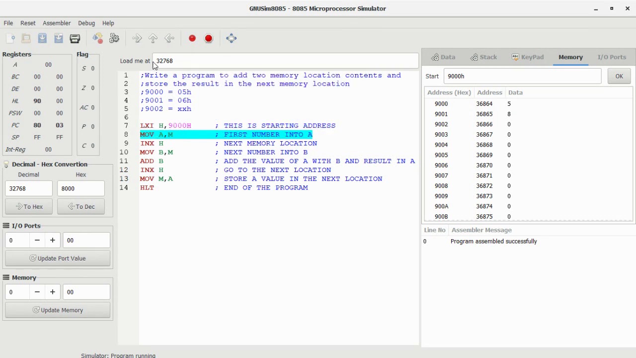Click the PC register high byte 80
636x358 pixels.
point(37,125)
